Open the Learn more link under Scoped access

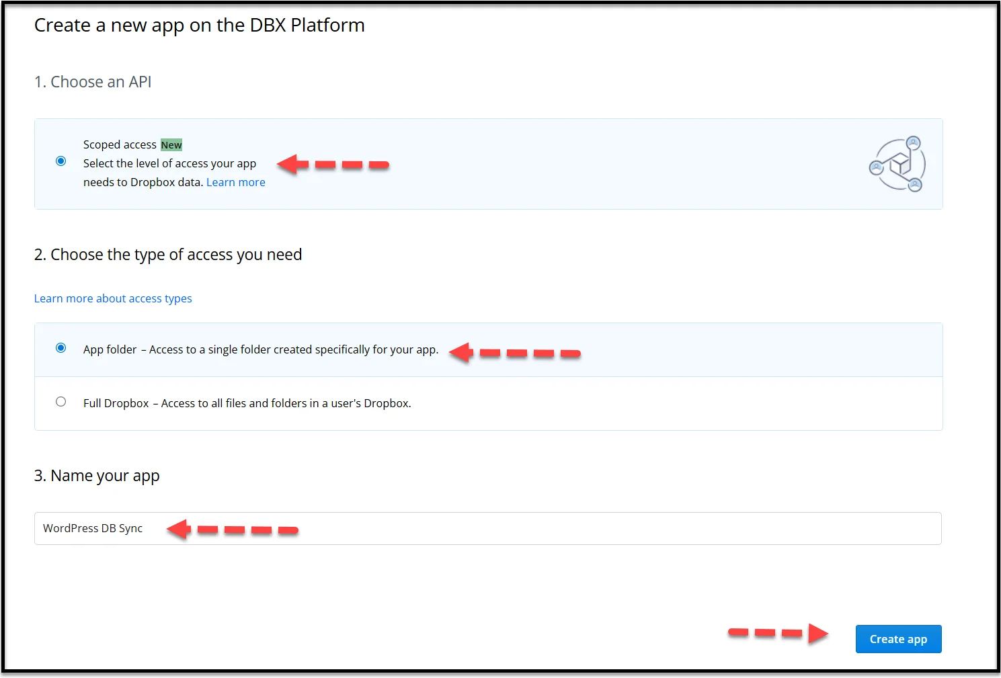[x=235, y=181]
